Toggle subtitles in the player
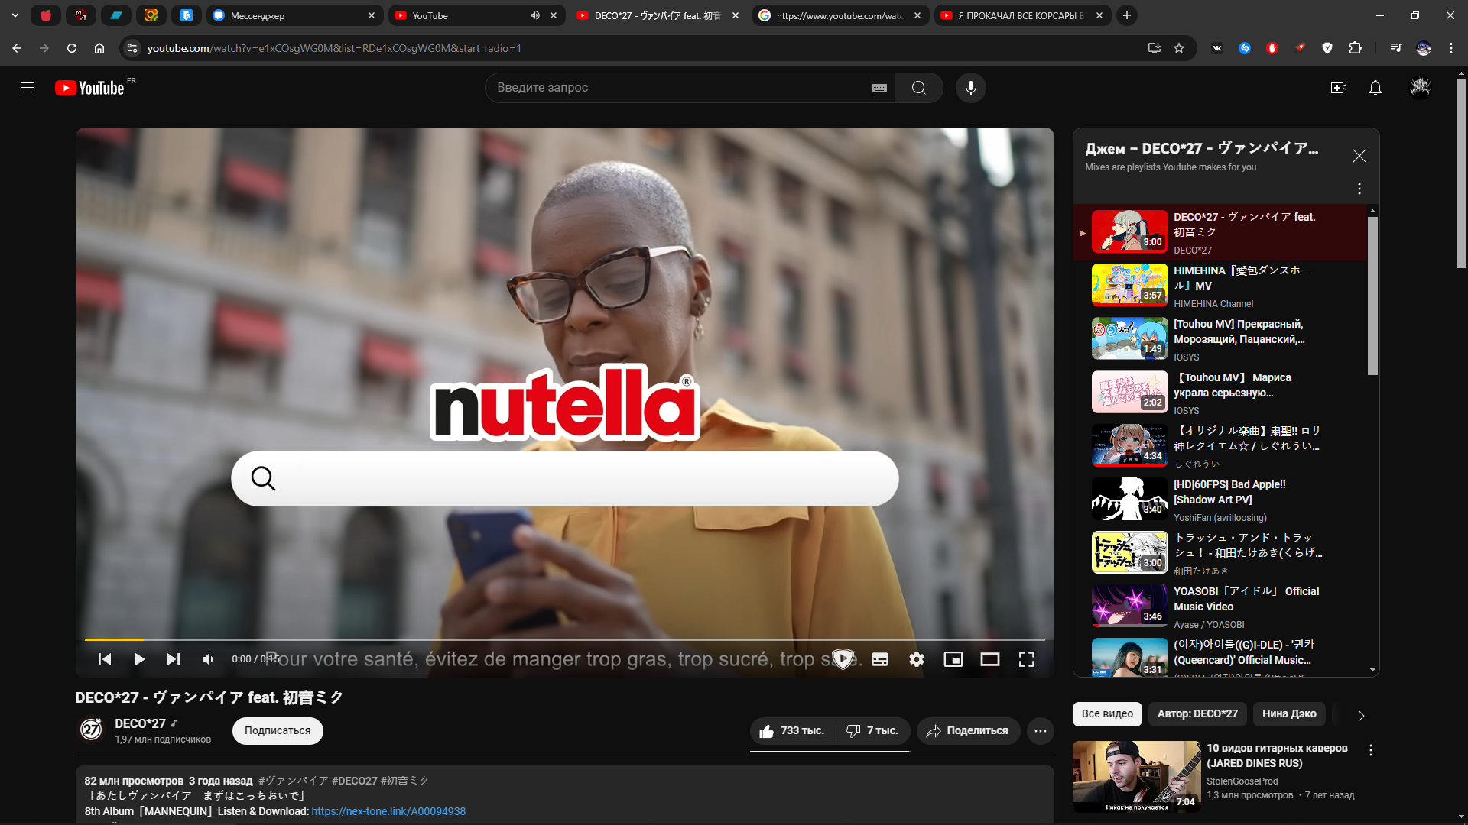This screenshot has width=1468, height=825. point(880,659)
